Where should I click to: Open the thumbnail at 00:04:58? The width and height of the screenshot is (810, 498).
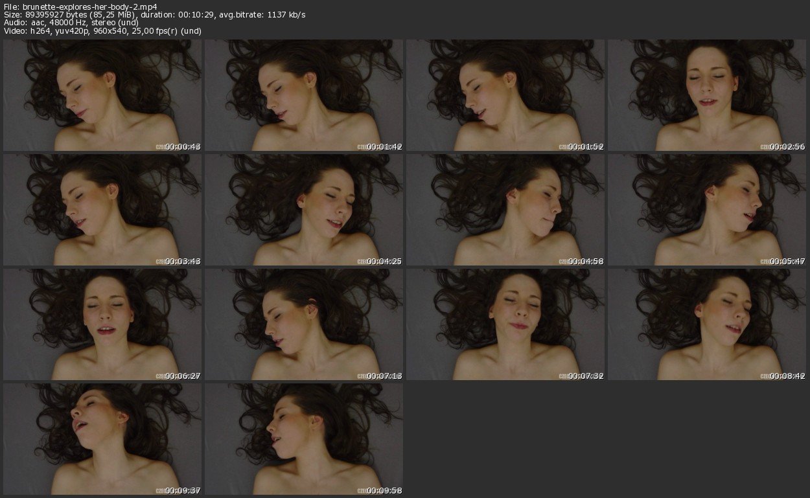(505, 210)
